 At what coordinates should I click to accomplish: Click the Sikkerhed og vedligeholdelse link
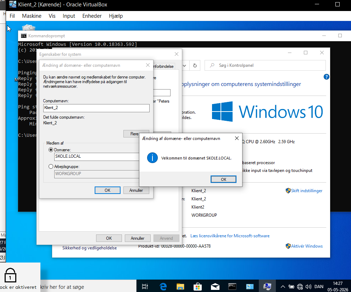(90, 248)
